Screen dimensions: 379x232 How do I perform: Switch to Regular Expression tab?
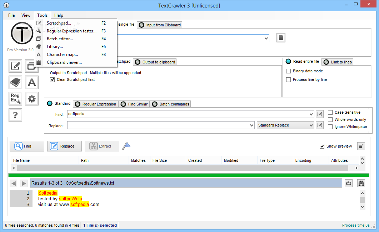(96, 104)
